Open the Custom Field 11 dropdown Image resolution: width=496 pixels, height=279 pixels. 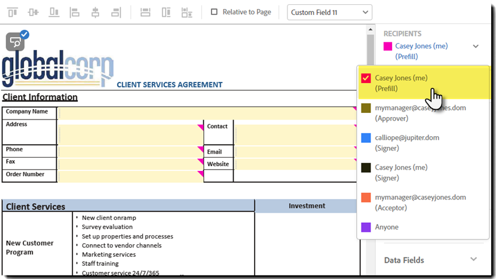pyautogui.click(x=329, y=12)
